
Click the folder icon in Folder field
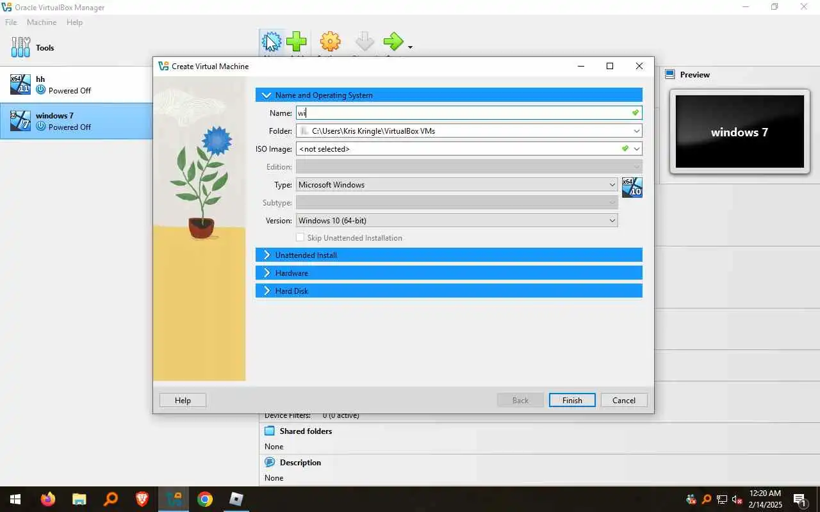[x=304, y=131]
